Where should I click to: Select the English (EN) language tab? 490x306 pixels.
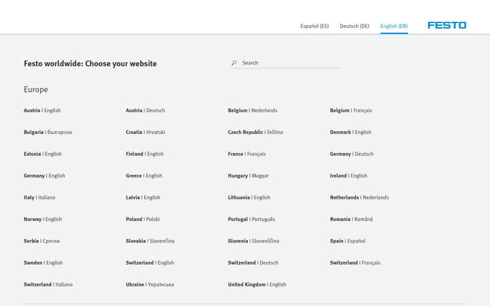point(394,26)
